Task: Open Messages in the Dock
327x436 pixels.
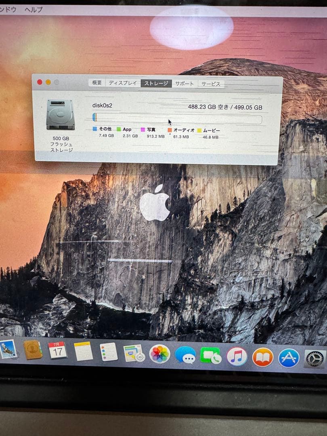Action: [x=185, y=355]
